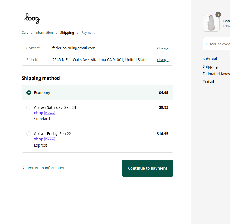Click the Shipping method heading
The width and height of the screenshot is (230, 224).
point(41,78)
